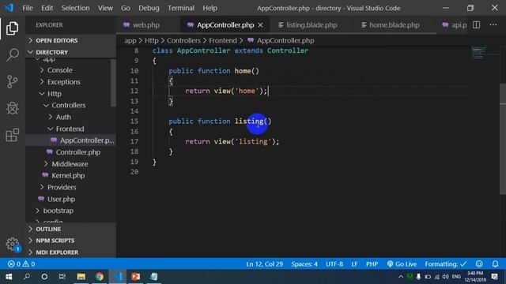Open the Extensions view
Viewport: 506px width, 284px height.
click(13, 135)
